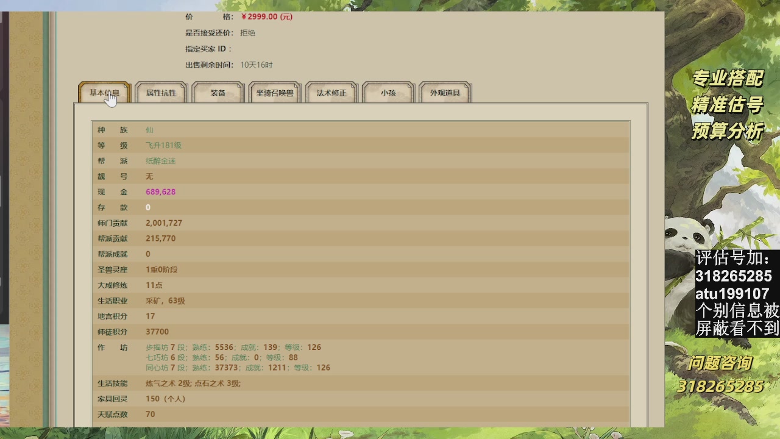Select the 大成修炼 value 11点
Screen dimensions: 780x439
[154, 285]
